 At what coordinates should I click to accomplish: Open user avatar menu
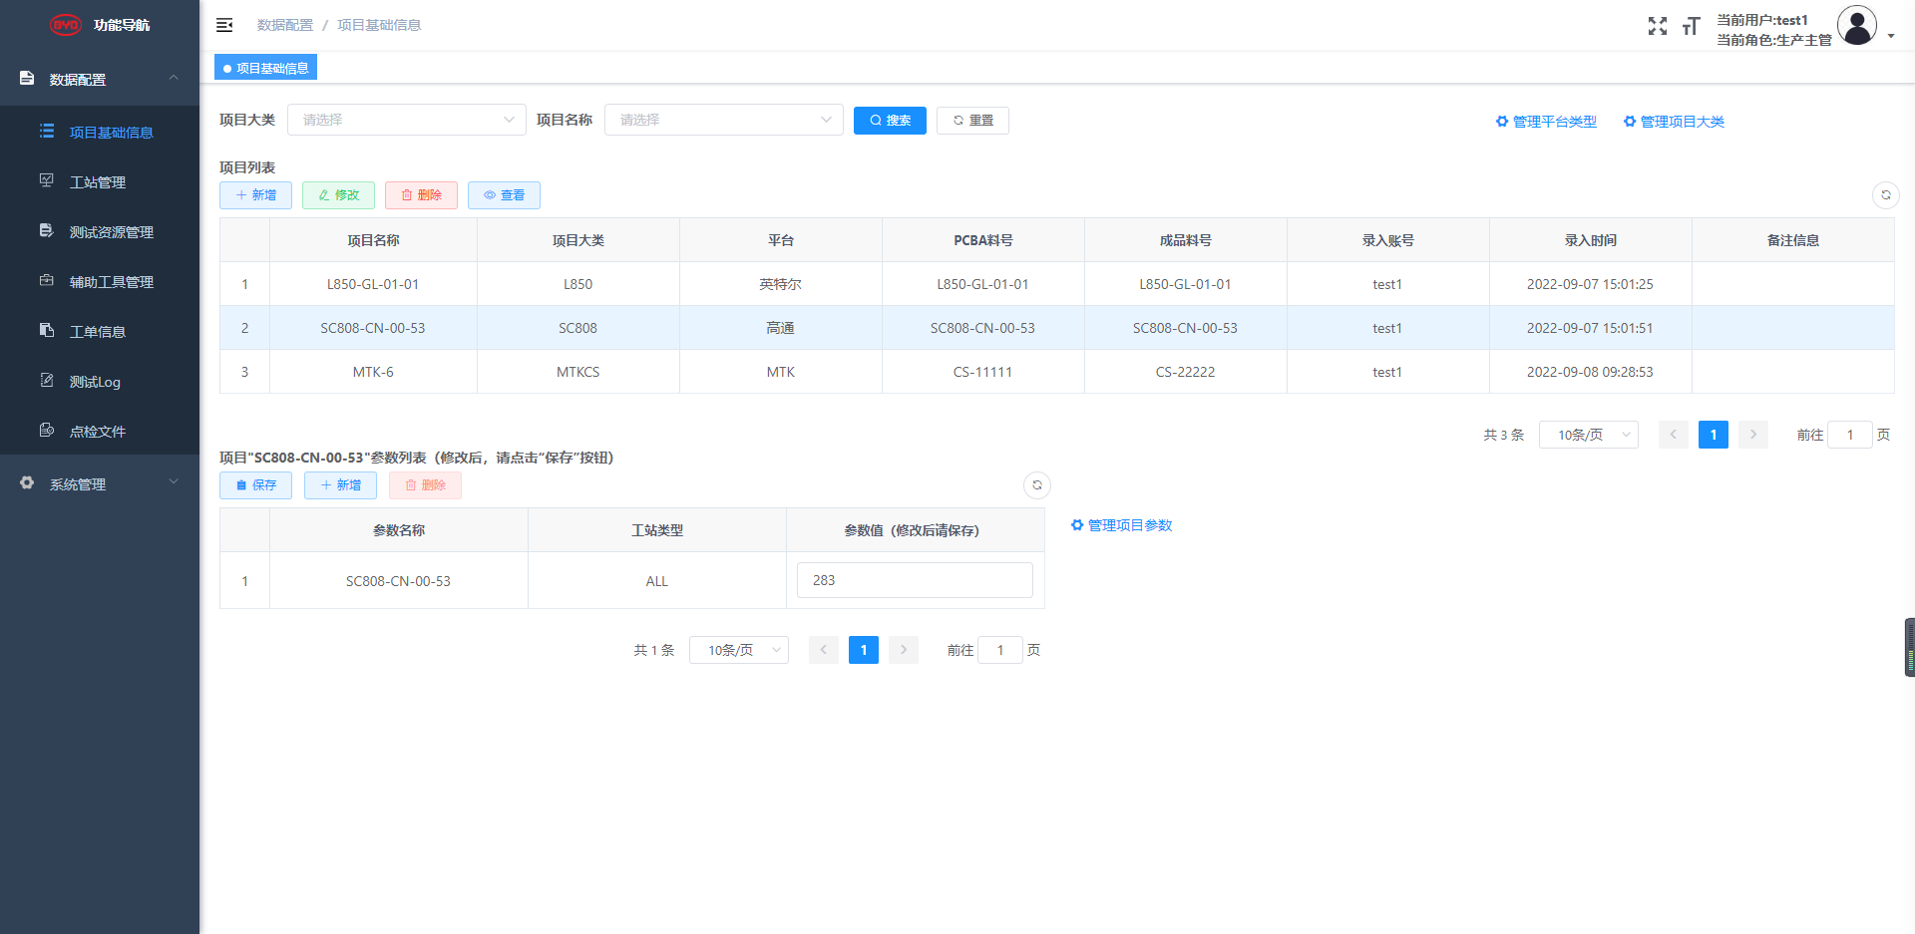click(x=1857, y=26)
